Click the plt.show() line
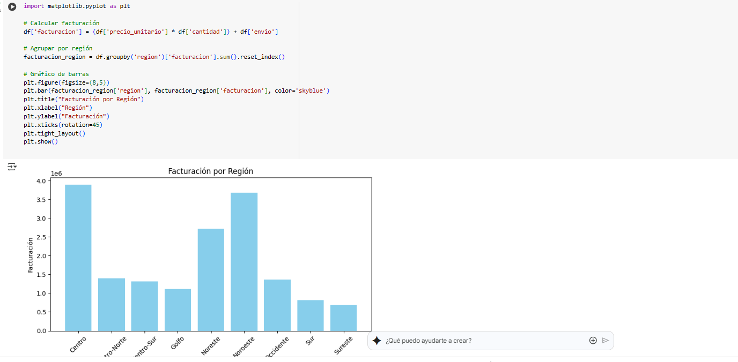 pos(41,142)
